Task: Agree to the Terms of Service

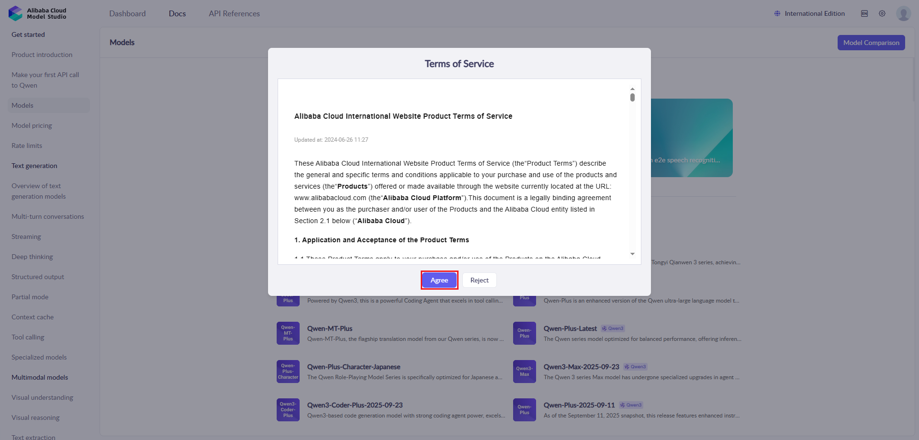Action: coord(439,280)
